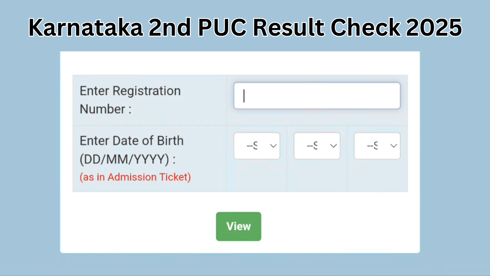Screen dimensions: 490x276
Task: Focus the text field next to Enter Registration Number
Action: tap(317, 95)
